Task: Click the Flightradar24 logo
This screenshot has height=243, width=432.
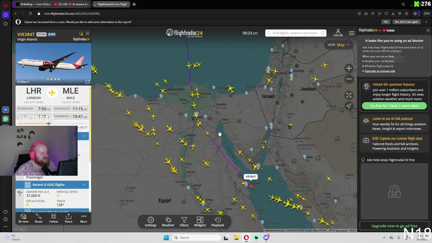Action: tap(184, 33)
